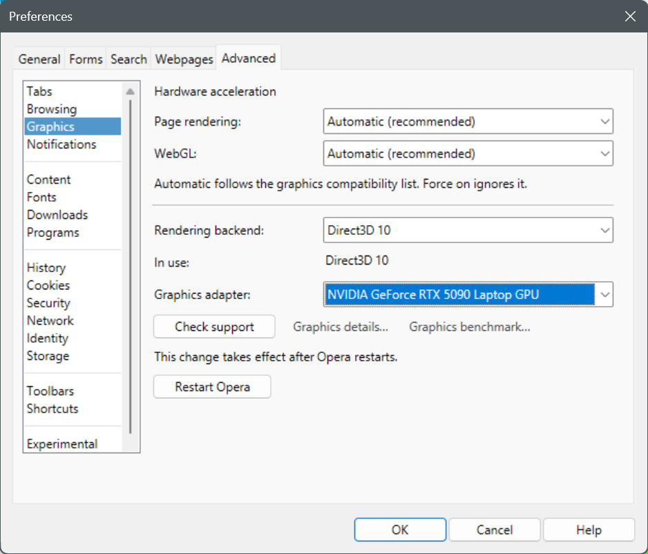The image size is (648, 554).
Task: Click the 'In use' Direct3D 10 value
Action: pyautogui.click(x=357, y=260)
